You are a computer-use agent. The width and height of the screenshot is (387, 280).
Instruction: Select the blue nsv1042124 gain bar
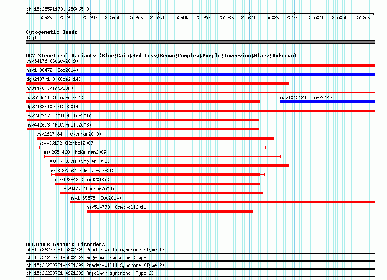coord(327,102)
